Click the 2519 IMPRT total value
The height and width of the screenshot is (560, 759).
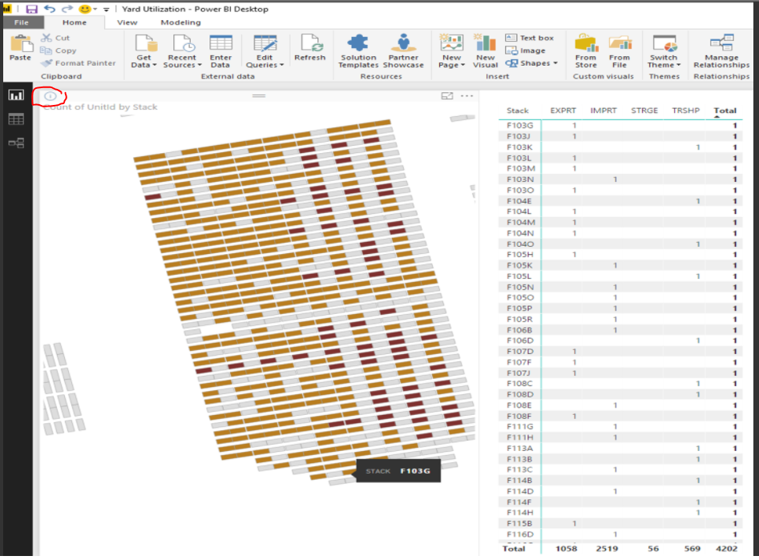(607, 549)
